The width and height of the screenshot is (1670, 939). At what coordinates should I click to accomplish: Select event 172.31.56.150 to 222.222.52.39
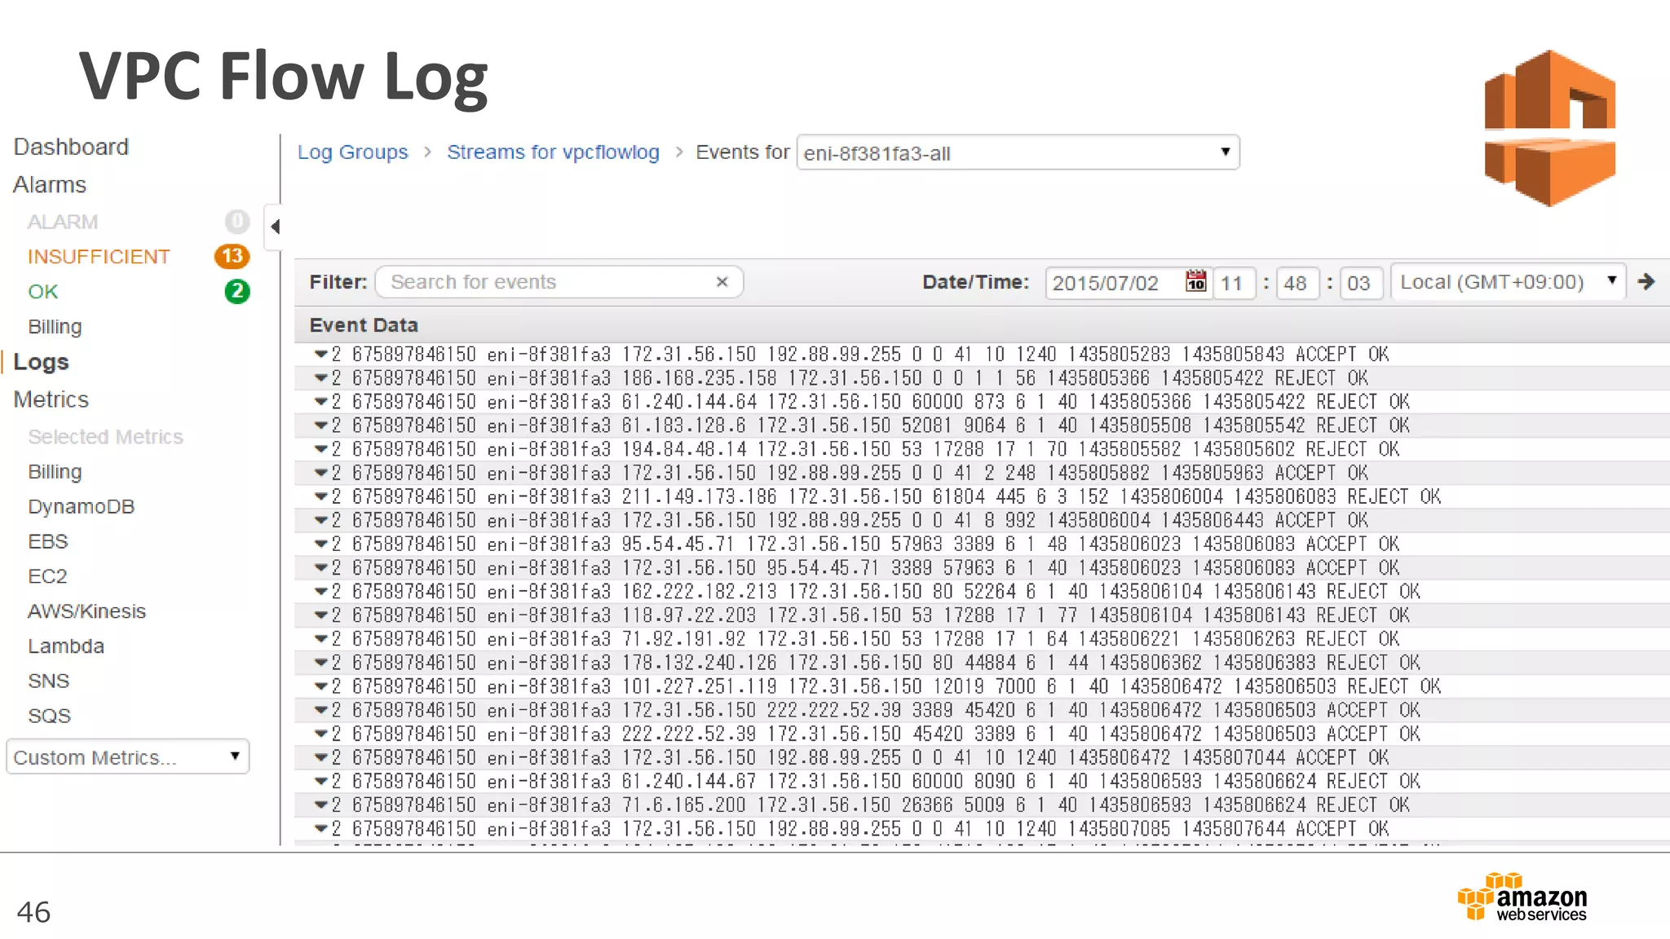point(982,710)
